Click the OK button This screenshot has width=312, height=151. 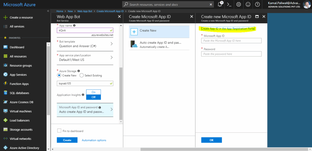(x=211, y=140)
